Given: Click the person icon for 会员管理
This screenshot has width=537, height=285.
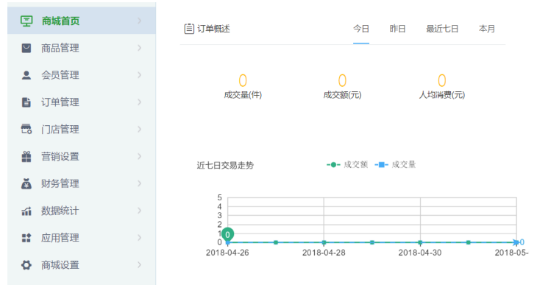Looking at the screenshot, I should (x=26, y=75).
